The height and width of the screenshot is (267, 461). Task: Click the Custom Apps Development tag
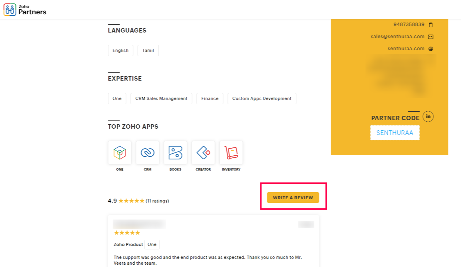(262, 98)
